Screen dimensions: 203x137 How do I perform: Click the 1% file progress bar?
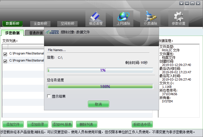click(100, 70)
